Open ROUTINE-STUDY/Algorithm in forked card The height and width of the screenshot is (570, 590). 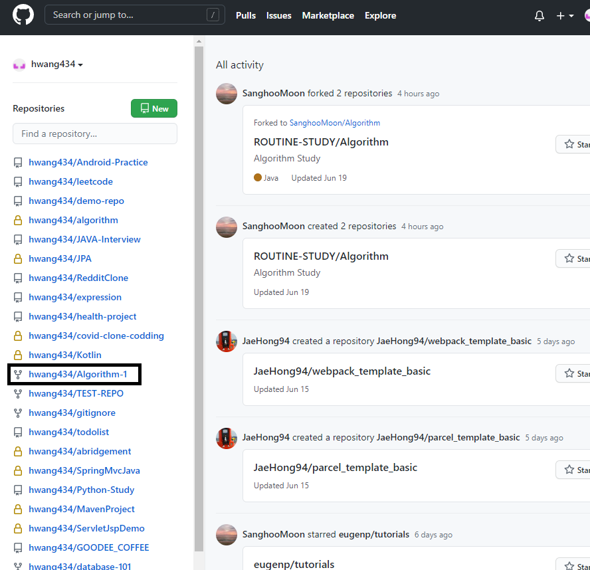[x=321, y=142]
